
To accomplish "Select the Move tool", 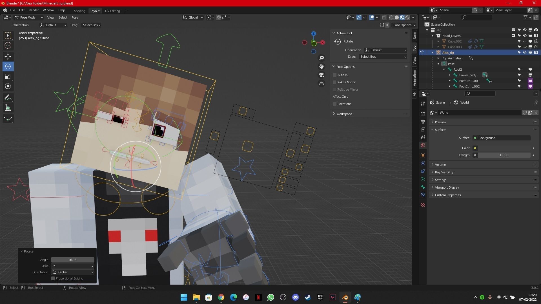I will coord(8,57).
